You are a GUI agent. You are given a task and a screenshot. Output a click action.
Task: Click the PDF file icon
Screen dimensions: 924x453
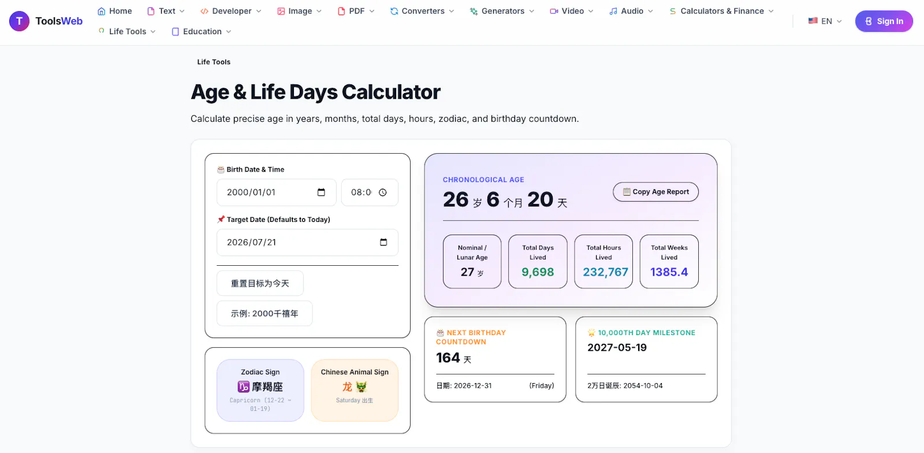point(341,11)
